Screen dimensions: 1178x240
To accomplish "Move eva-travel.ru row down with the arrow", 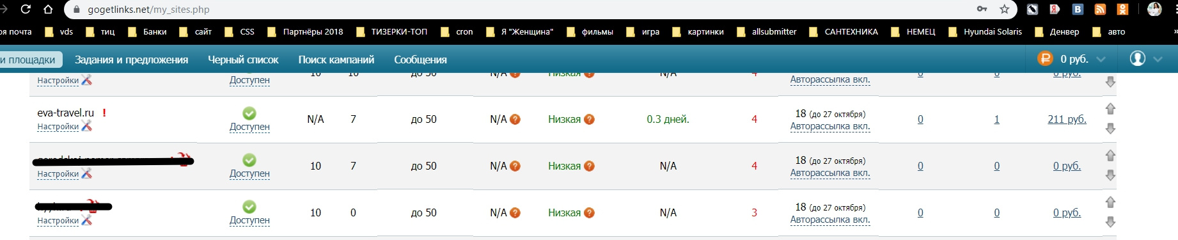I will point(1110,129).
